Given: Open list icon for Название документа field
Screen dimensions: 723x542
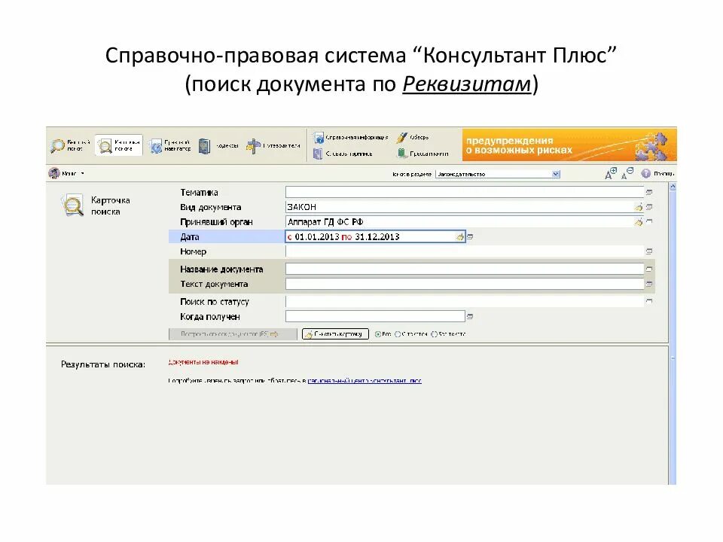Looking at the screenshot, I should click(x=649, y=269).
